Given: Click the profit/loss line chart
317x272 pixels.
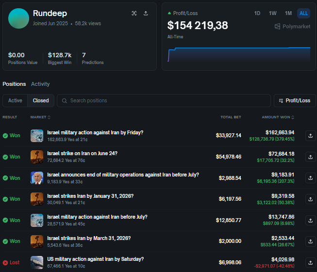Looking at the screenshot, I should (x=239, y=54).
